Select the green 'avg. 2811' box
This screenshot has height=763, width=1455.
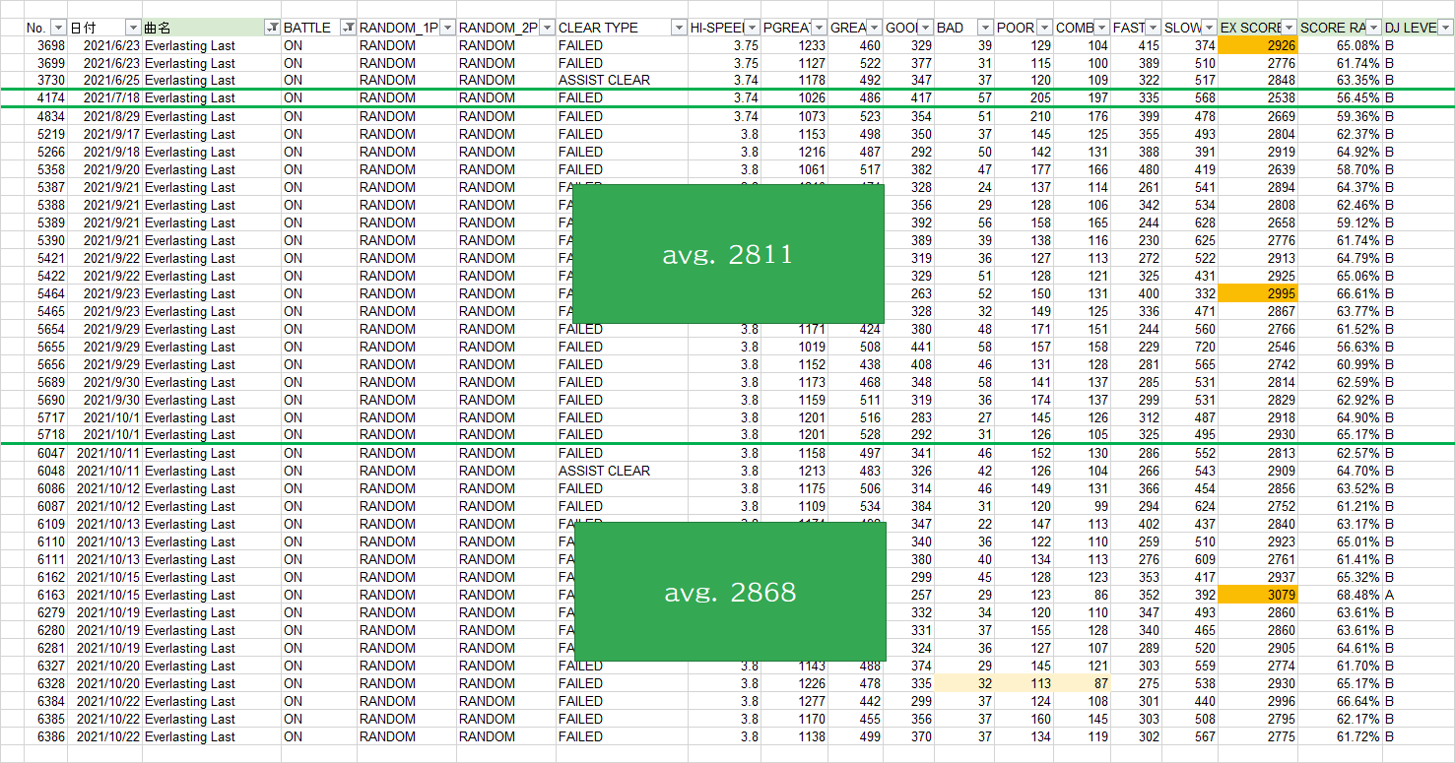727,254
